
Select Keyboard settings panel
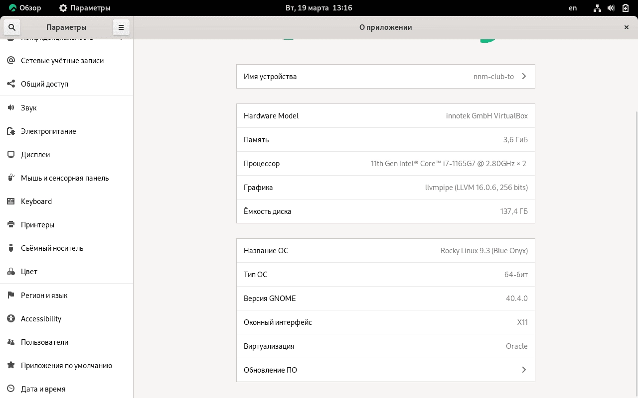pos(67,201)
